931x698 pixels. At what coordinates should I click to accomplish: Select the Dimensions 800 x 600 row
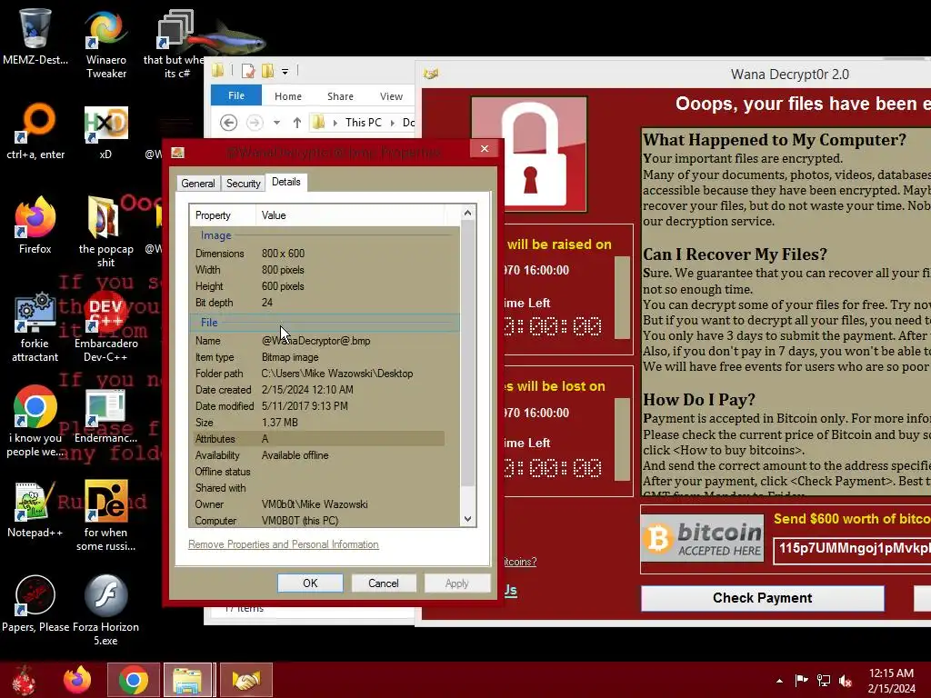319,254
